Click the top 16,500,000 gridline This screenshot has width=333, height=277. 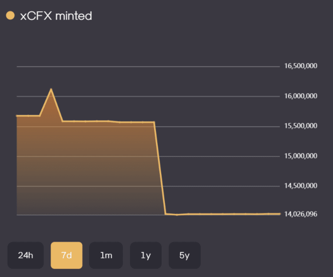(x=147, y=66)
